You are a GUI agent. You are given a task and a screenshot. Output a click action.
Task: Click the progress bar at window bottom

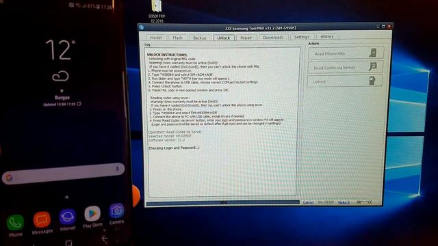click(x=222, y=203)
